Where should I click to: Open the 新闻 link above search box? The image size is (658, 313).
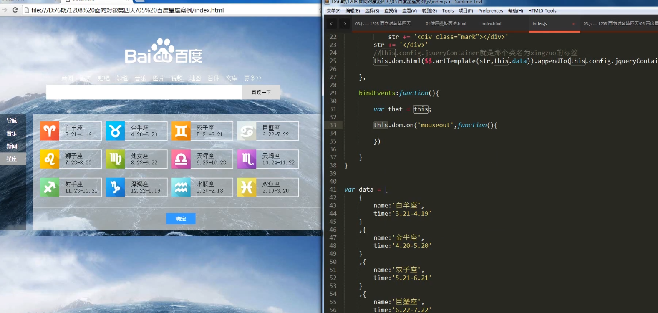click(67, 78)
